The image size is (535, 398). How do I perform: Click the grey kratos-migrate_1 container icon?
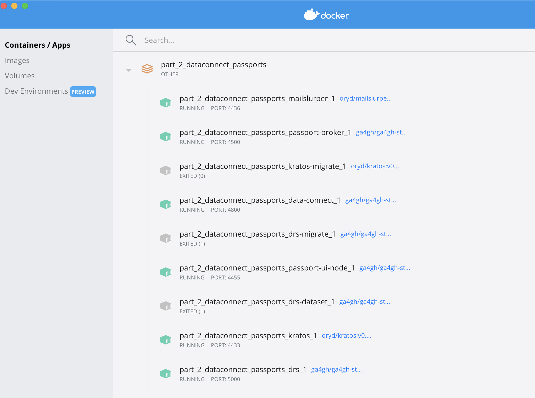166,170
